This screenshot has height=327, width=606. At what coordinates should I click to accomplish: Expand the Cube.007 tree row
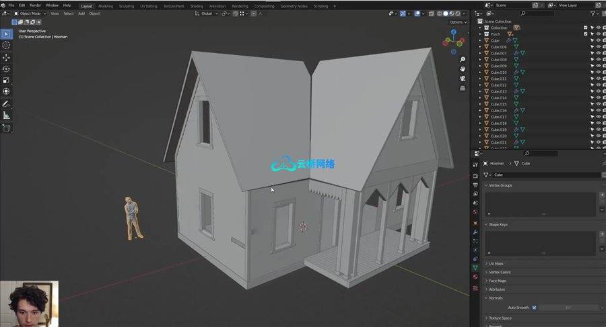(480, 53)
